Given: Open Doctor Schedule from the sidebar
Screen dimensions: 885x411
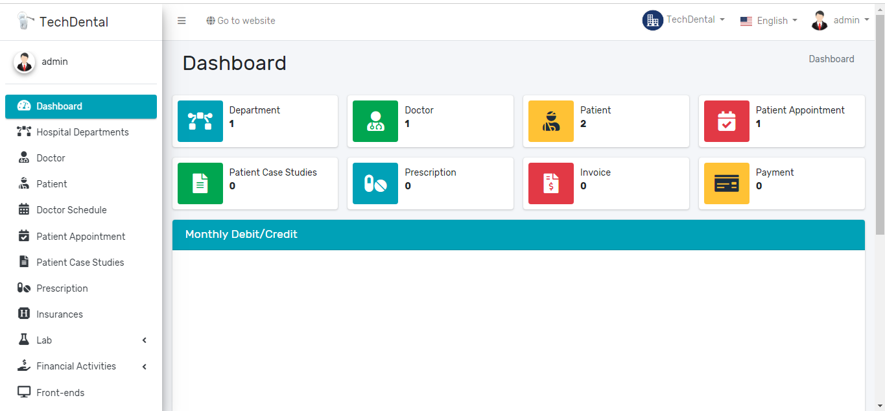Looking at the screenshot, I should [x=71, y=210].
